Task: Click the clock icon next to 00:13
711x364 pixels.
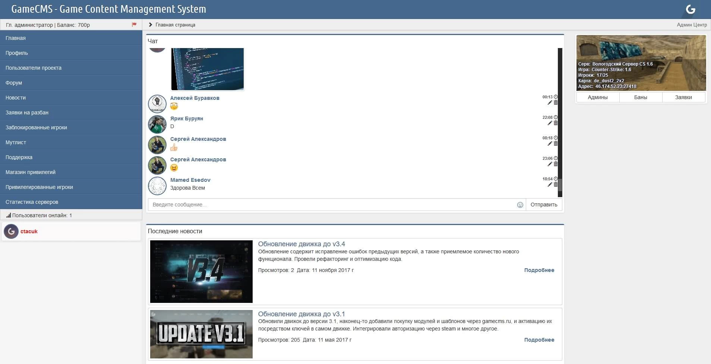Action: pyautogui.click(x=556, y=97)
